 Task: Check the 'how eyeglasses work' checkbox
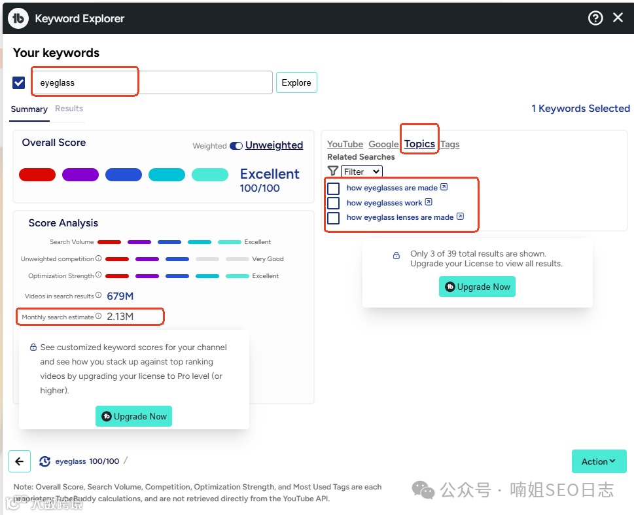click(333, 203)
